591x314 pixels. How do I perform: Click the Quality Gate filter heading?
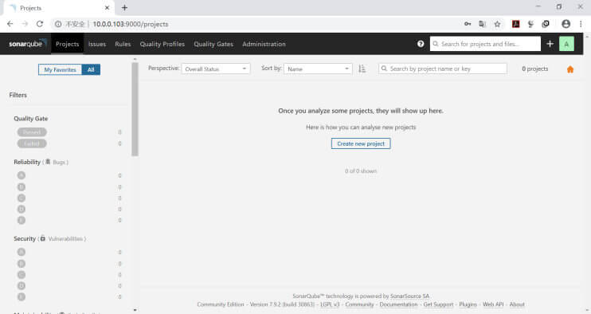coord(30,119)
